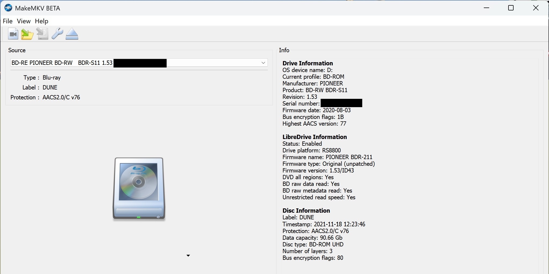Open the File menu

coord(8,21)
